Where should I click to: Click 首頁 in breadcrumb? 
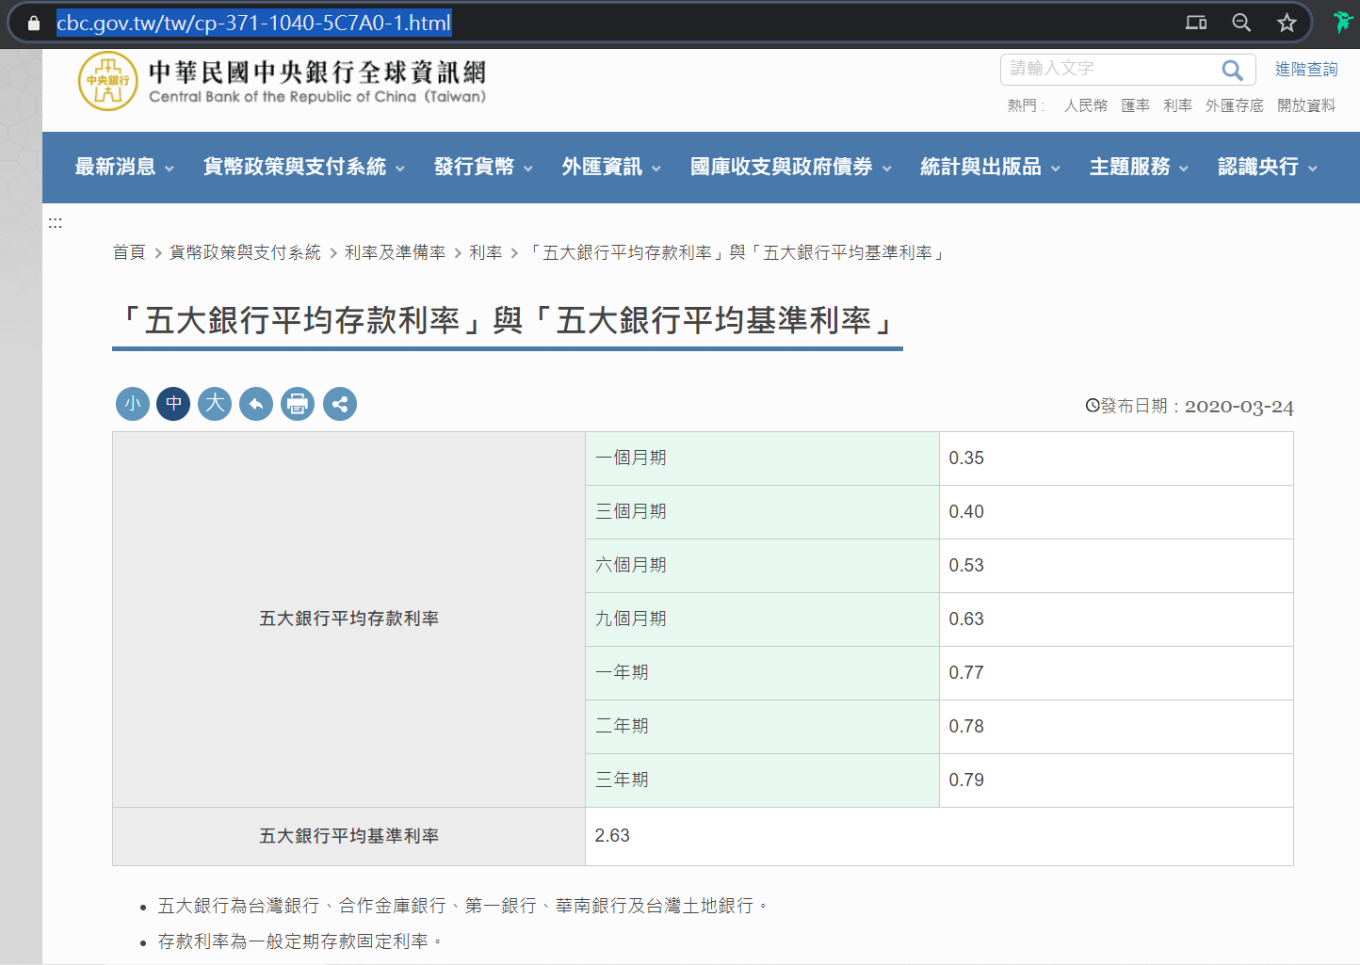(x=129, y=252)
